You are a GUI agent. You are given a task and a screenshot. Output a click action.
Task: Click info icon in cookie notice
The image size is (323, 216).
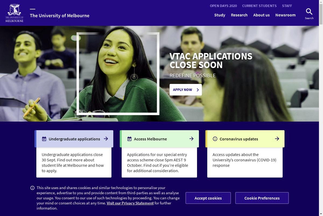33,188
